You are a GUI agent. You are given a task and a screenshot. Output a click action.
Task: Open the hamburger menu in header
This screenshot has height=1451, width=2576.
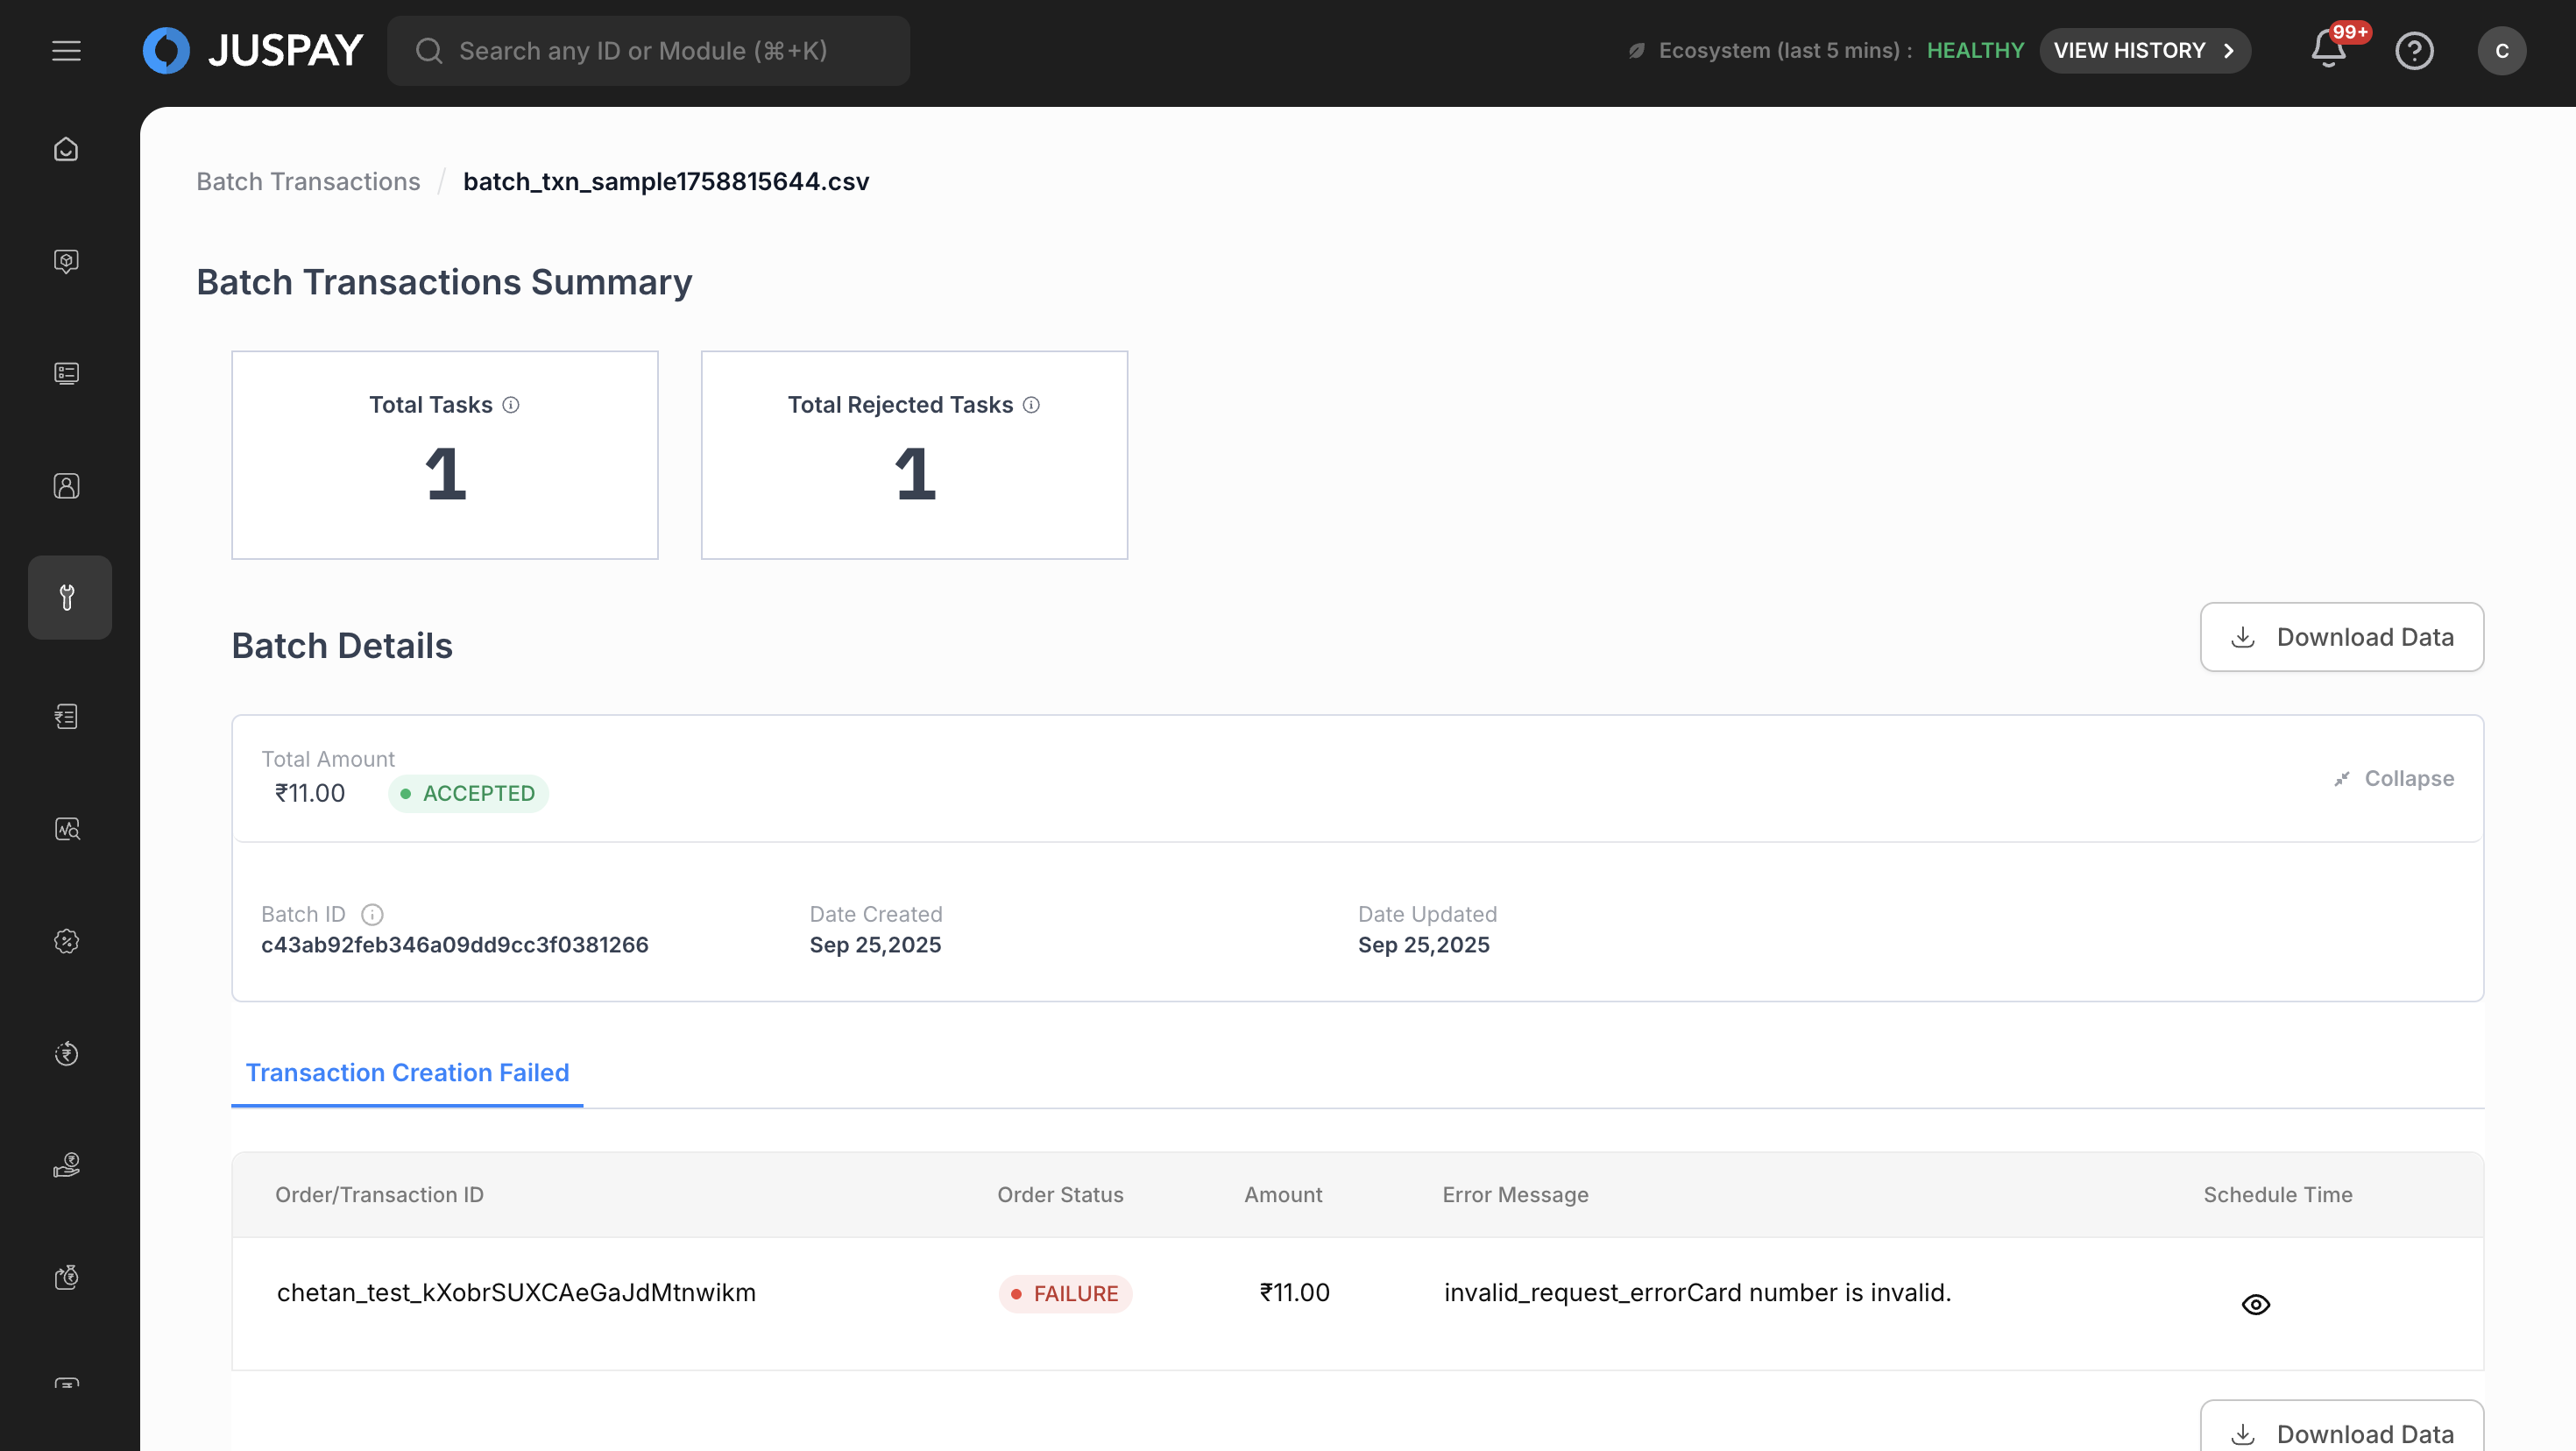point(66,51)
